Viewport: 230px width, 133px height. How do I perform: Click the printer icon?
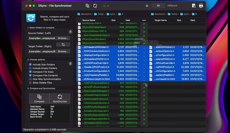tap(201, 6)
